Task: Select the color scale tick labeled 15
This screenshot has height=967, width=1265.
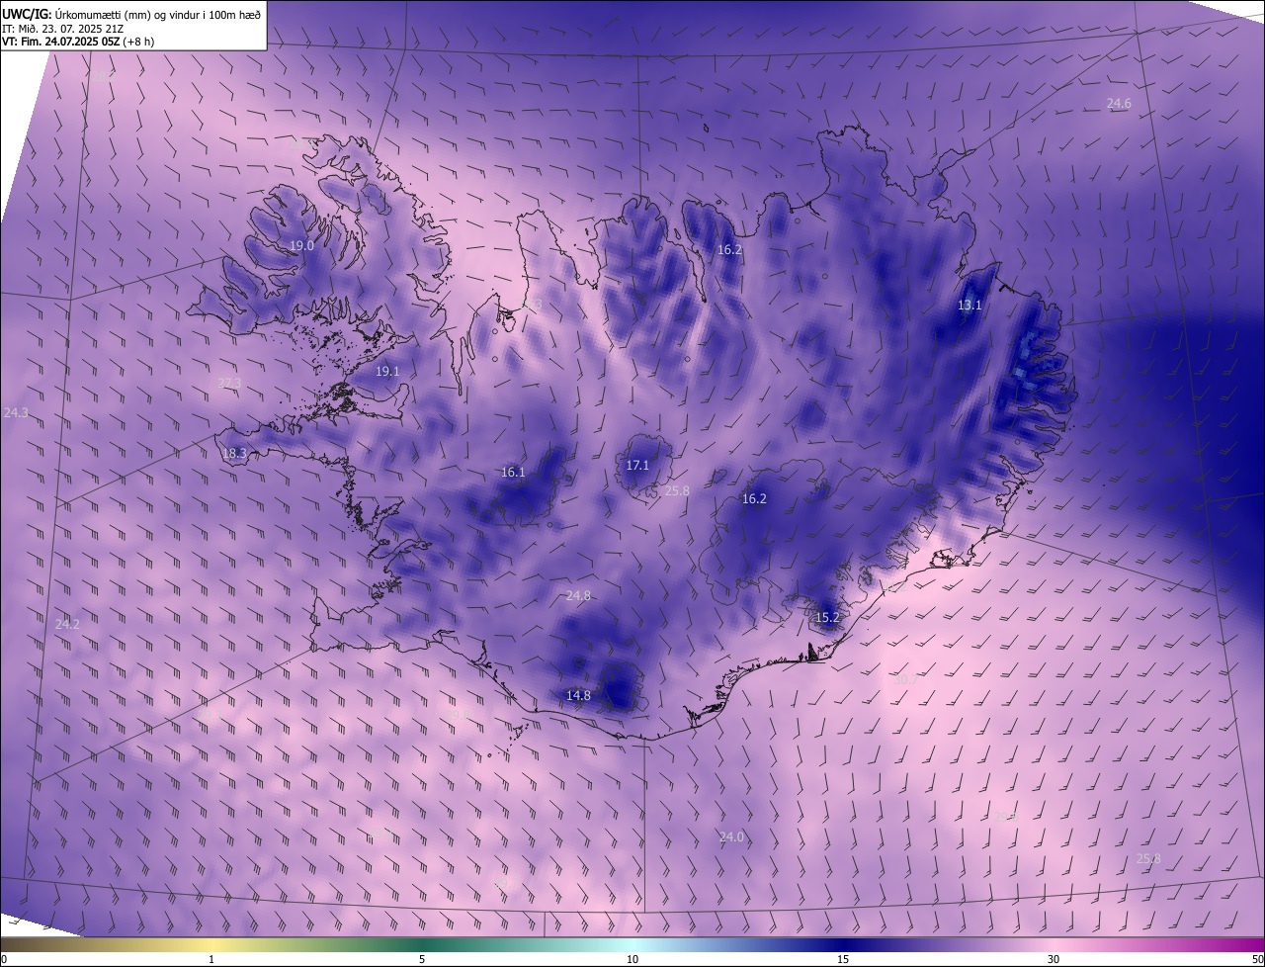Action: [843, 959]
